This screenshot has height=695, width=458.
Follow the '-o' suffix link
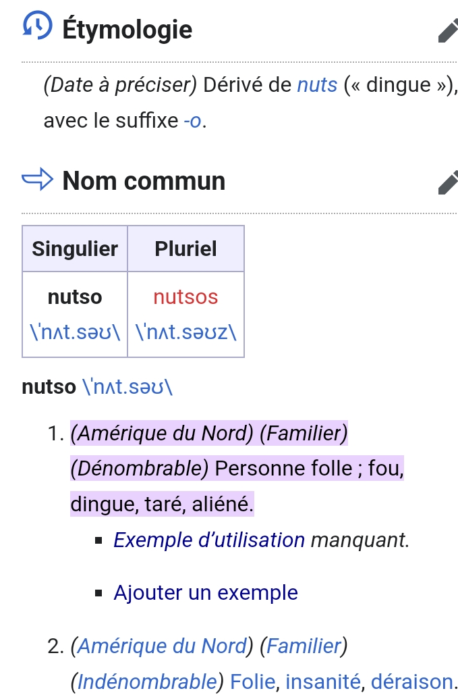194,122
